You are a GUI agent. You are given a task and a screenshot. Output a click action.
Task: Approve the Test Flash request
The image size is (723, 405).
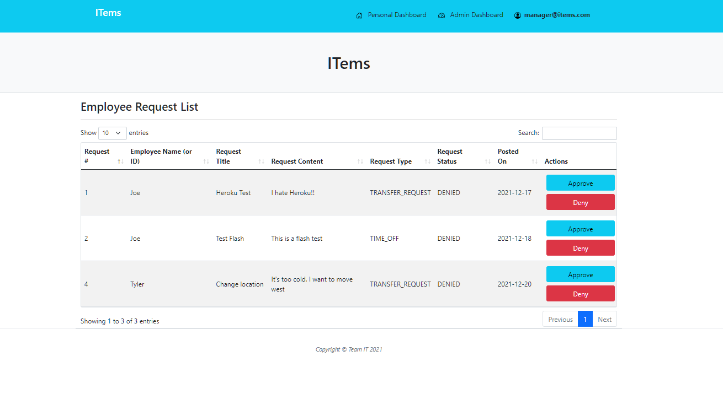pyautogui.click(x=580, y=229)
